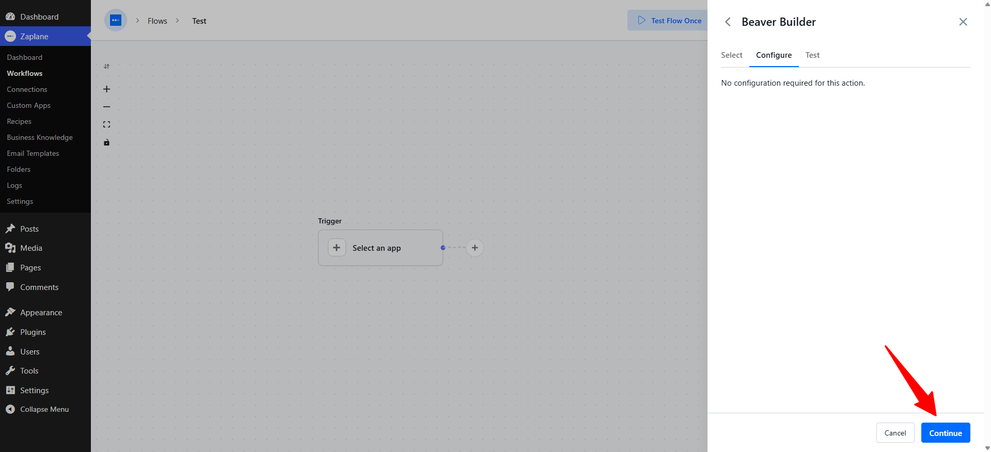The image size is (991, 452).
Task: Click the zoom in plus control on canvas
Action: pyautogui.click(x=106, y=89)
